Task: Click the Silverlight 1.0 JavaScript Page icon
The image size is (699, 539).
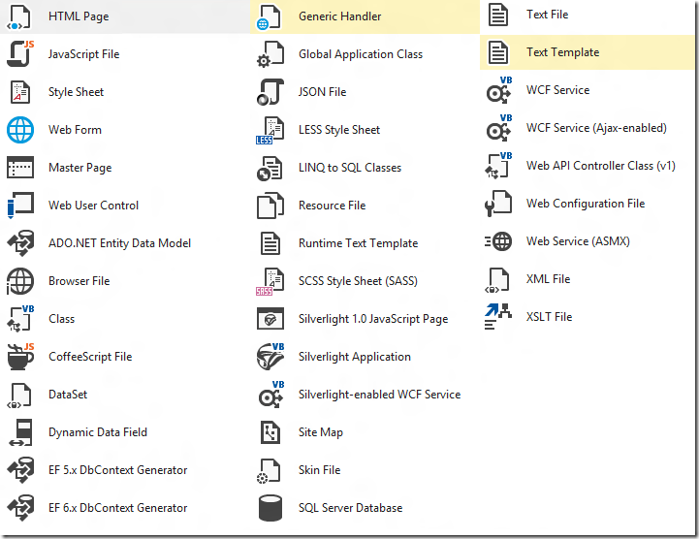Action: pyautogui.click(x=270, y=319)
